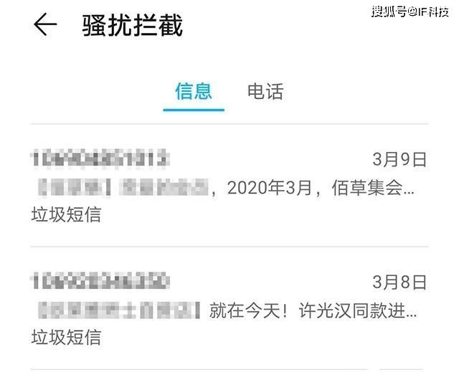Image resolution: width=459 pixels, height=385 pixels.
Task: Tap the blurred sender number of 3月9日 message
Action: point(100,158)
